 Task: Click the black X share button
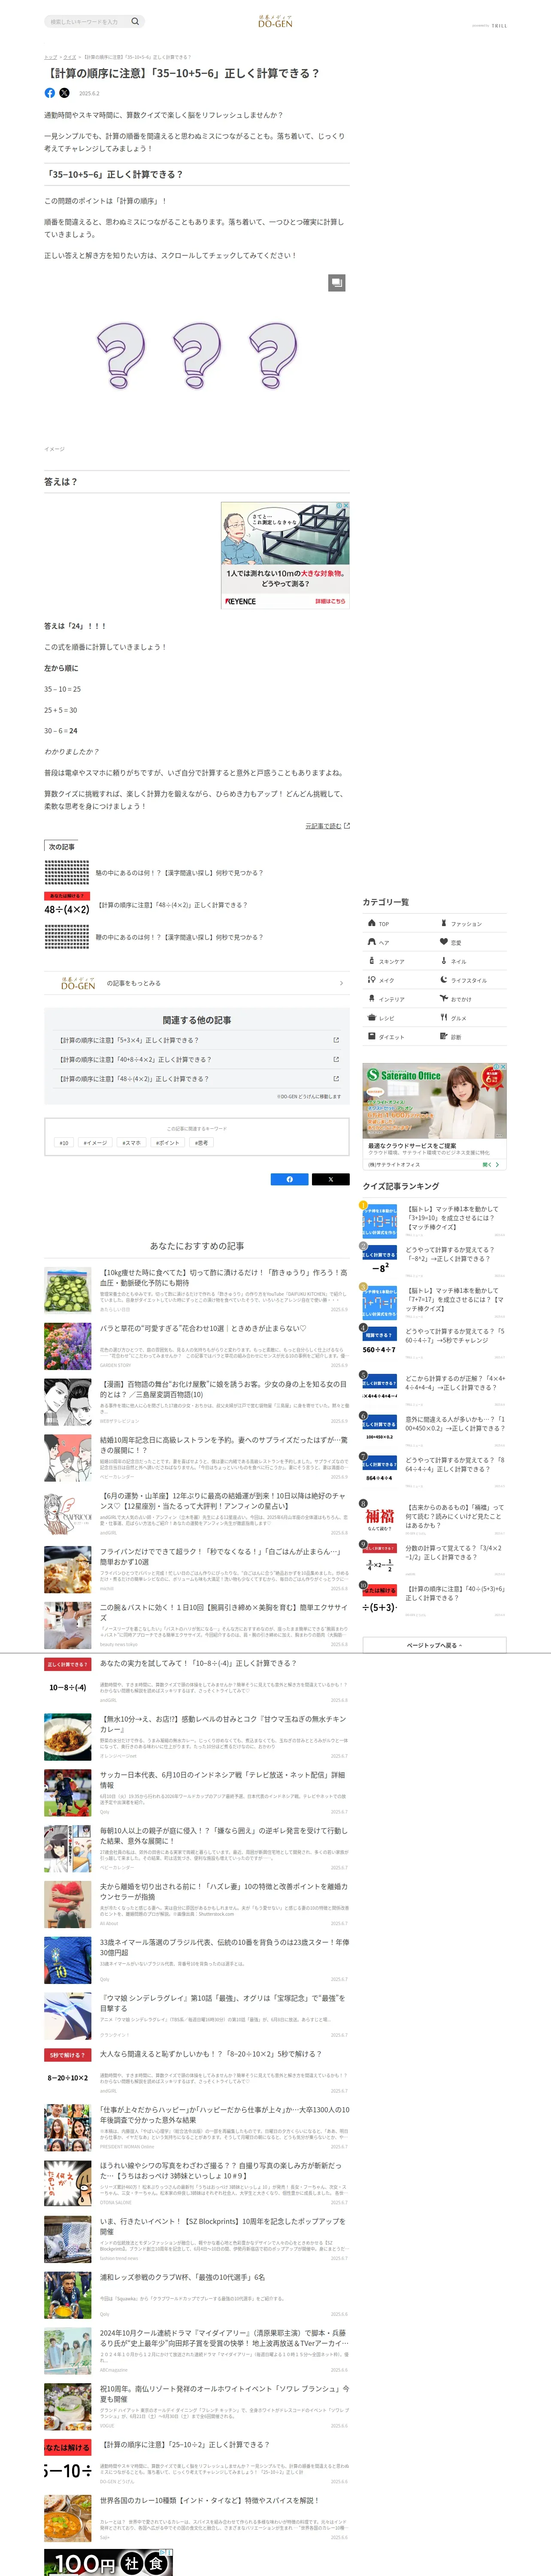[x=330, y=1179]
